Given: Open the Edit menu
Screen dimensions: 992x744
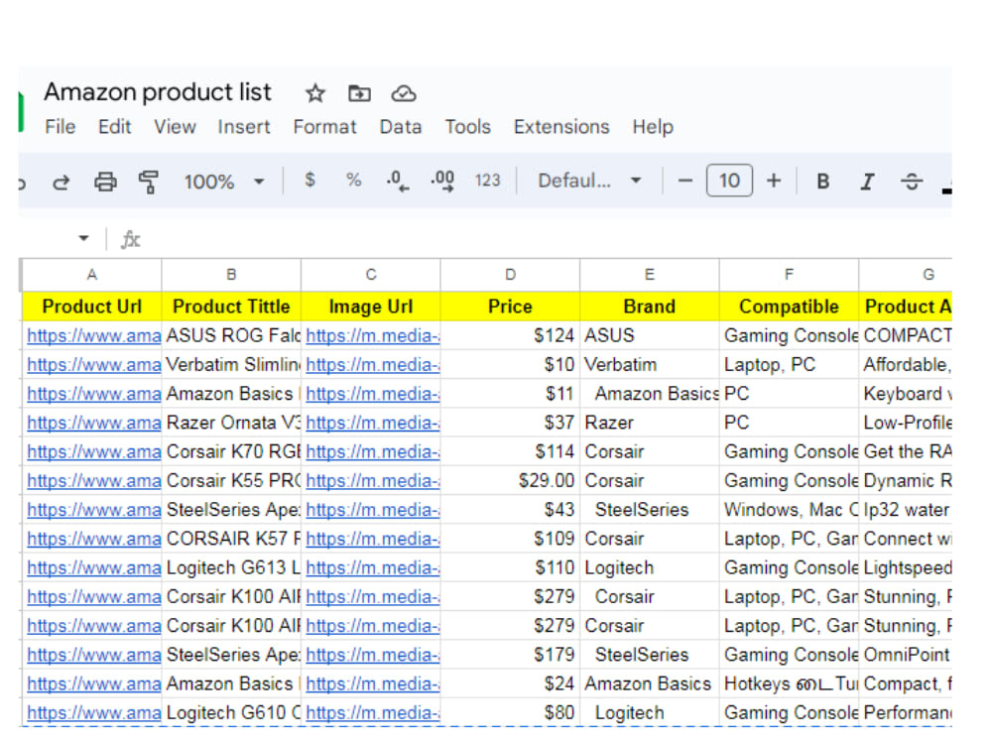Looking at the screenshot, I should point(114,127).
